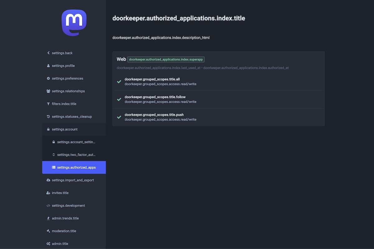Image resolution: width=374 pixels, height=249 pixels.
Task: Click the filters funnel icon
Action: point(48,104)
